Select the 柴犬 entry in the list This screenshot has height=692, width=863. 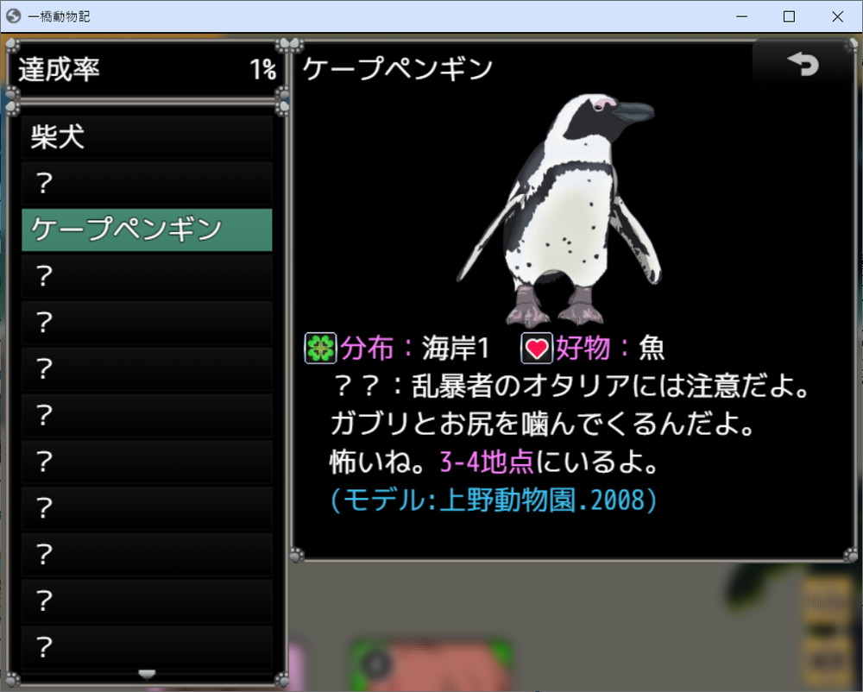[147, 137]
